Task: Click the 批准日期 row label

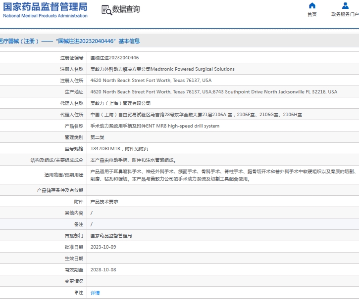Action: pyautogui.click(x=74, y=247)
